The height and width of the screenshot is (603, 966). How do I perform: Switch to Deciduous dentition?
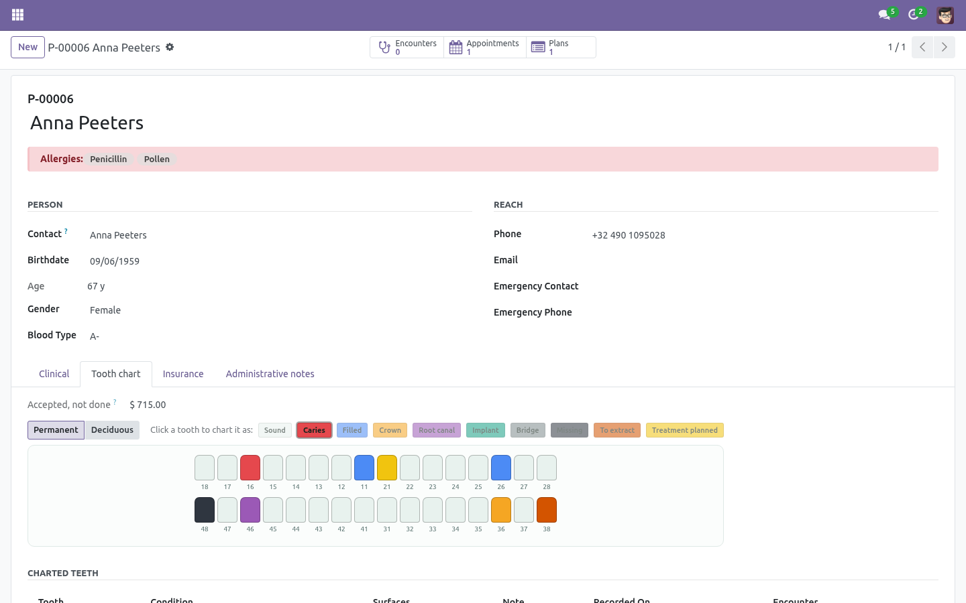[x=112, y=430]
